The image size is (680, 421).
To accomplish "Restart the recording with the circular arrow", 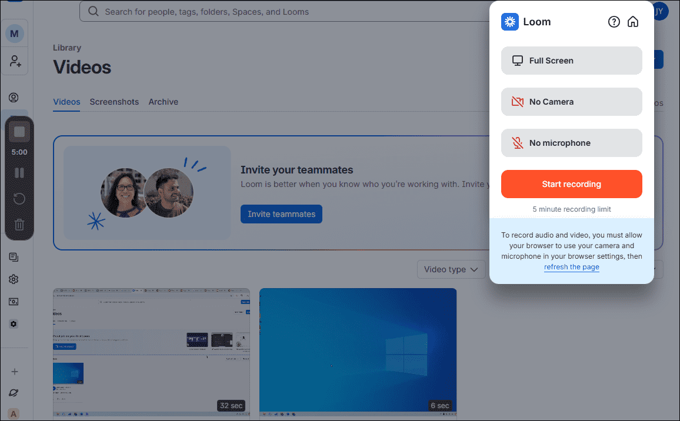I will coord(19,199).
